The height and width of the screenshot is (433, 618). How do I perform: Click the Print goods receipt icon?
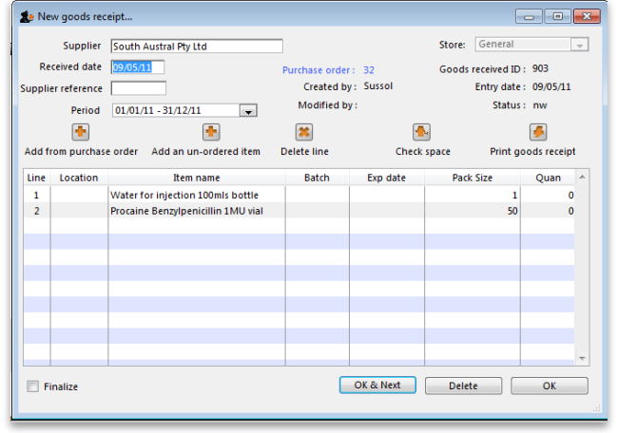[x=538, y=132]
